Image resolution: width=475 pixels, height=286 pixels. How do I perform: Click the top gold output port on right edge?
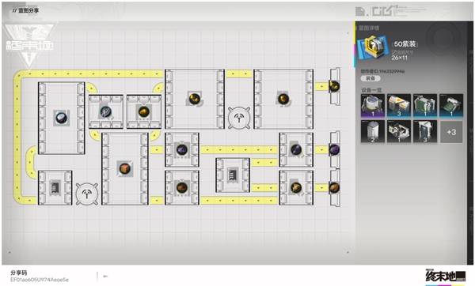click(x=334, y=86)
